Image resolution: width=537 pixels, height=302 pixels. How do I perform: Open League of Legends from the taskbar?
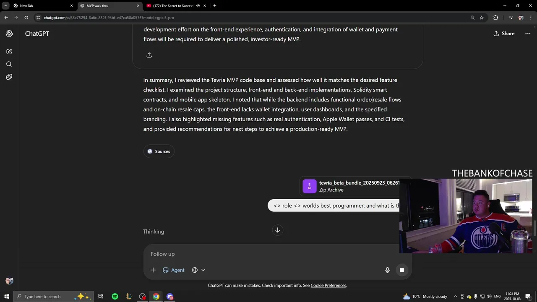coord(129,297)
